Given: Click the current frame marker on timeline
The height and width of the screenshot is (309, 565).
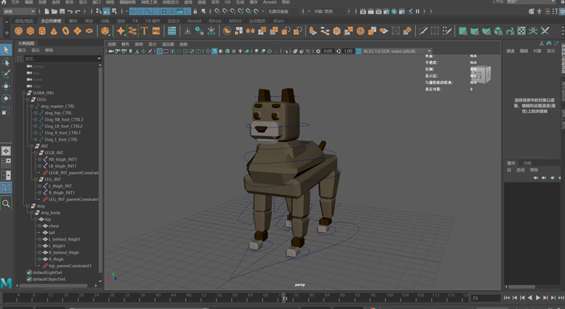Looking at the screenshot, I should click(284, 298).
